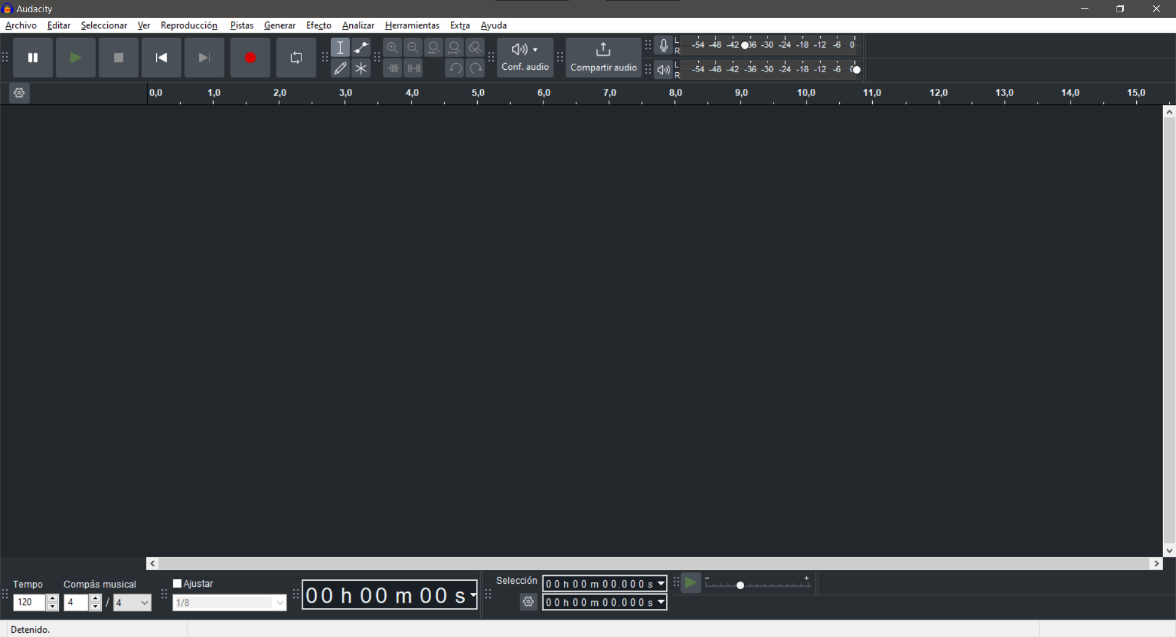Open the selection start time format dropdown
The width and height of the screenshot is (1176, 637).
pos(661,584)
